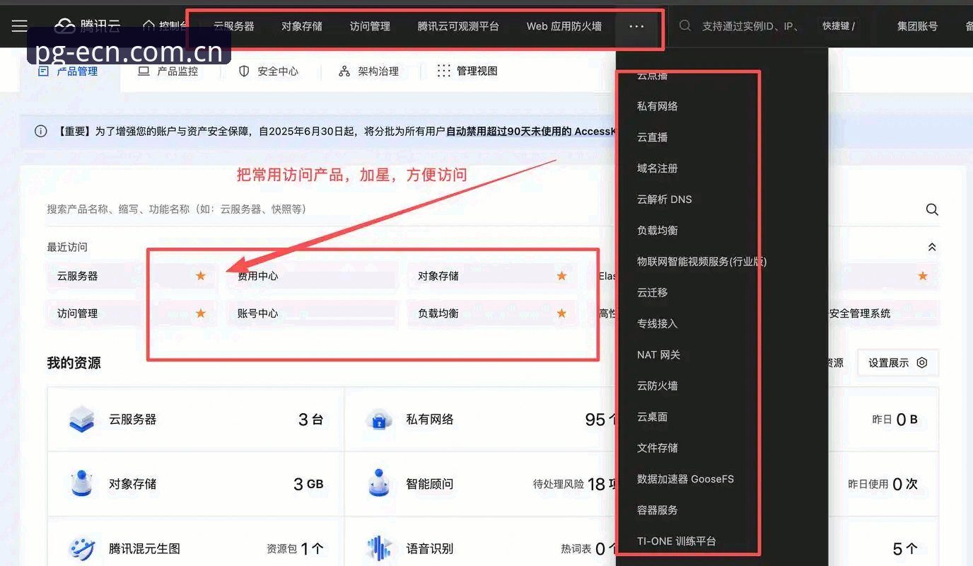Click the 私有网络 resource card icon
Screen dimensions: 973x566
point(380,419)
